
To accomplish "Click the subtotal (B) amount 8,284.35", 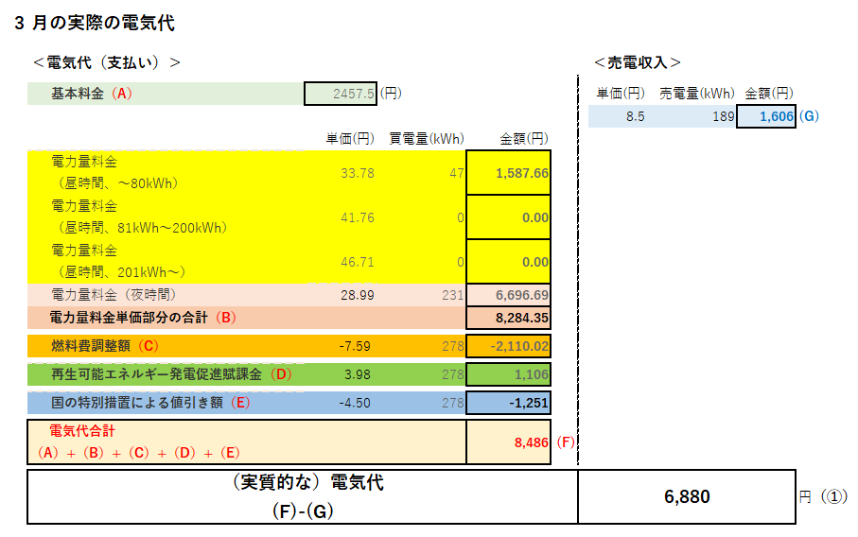I will point(508,318).
